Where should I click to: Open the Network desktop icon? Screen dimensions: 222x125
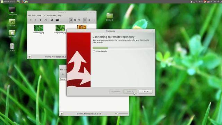pyautogui.click(x=12, y=34)
